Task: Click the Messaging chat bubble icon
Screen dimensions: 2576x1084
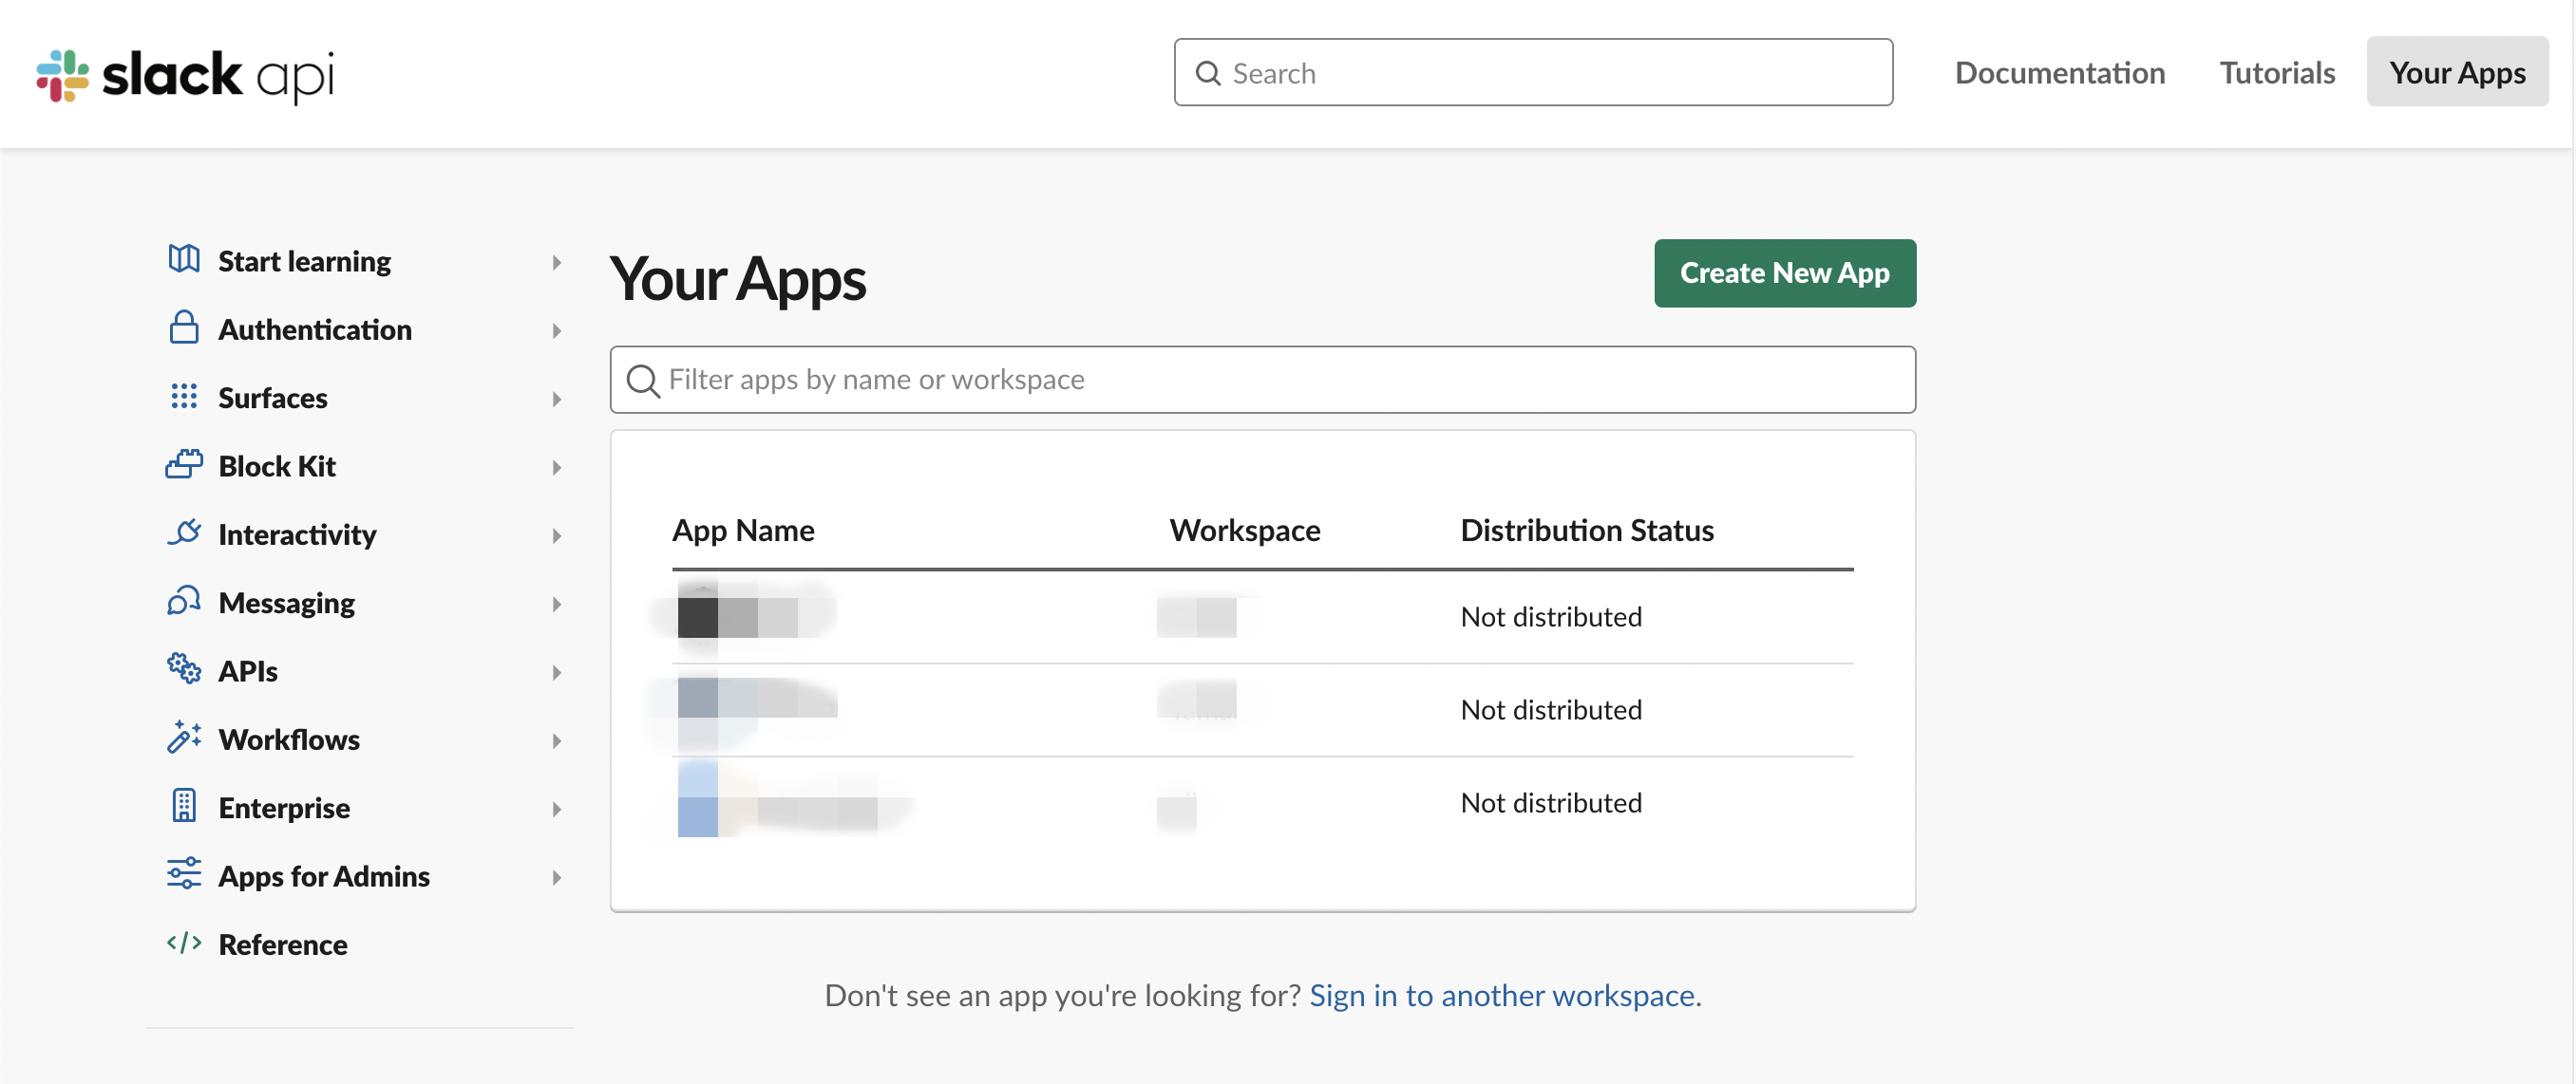Action: coord(184,602)
